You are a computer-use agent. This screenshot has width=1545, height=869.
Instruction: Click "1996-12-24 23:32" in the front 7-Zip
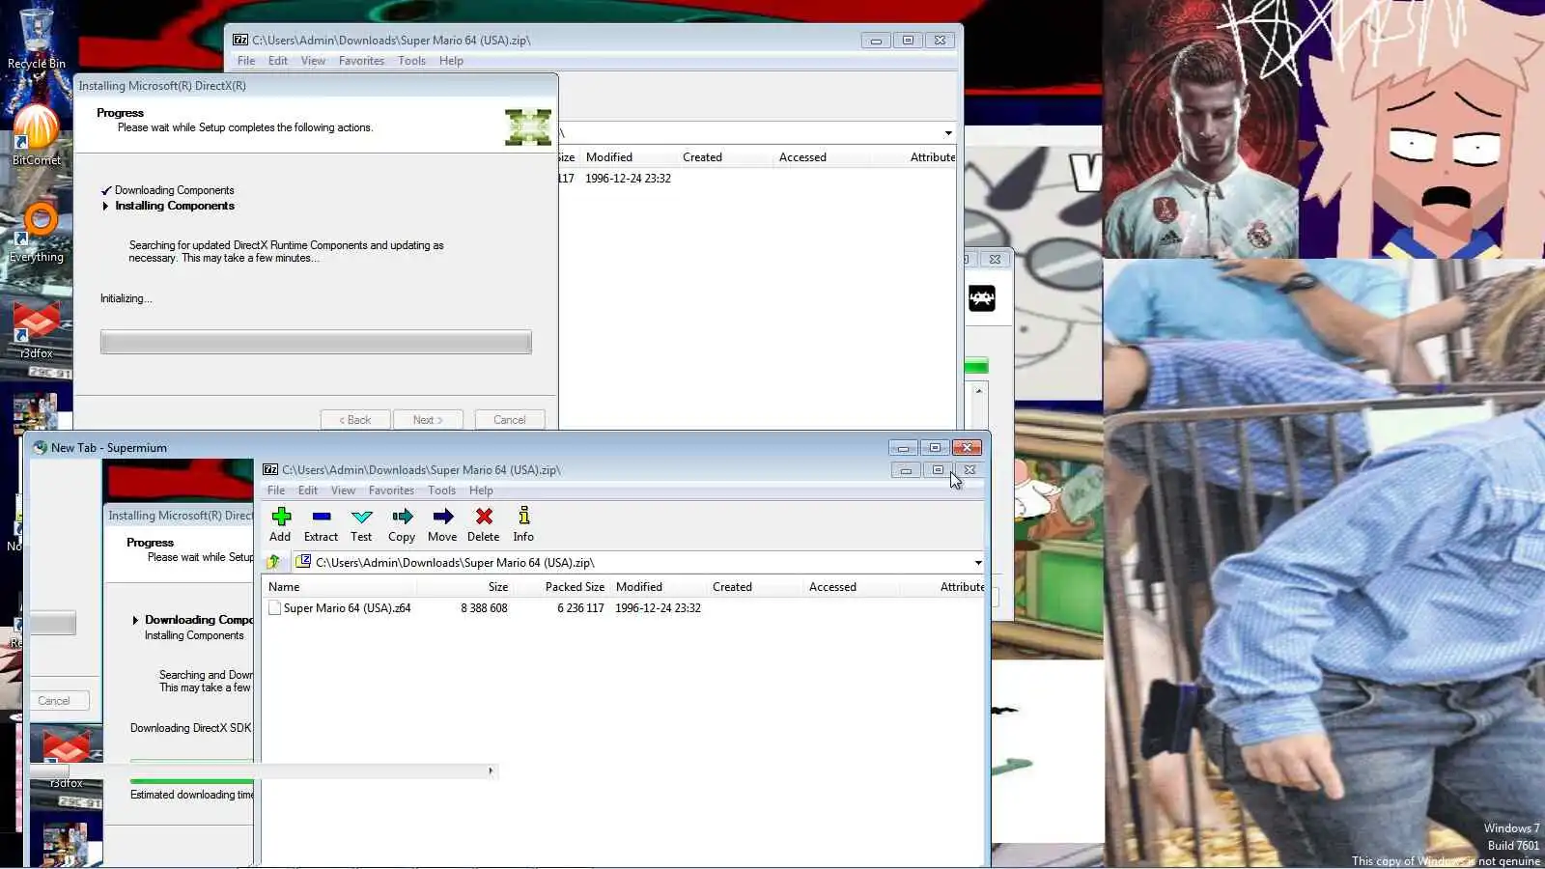(x=658, y=608)
